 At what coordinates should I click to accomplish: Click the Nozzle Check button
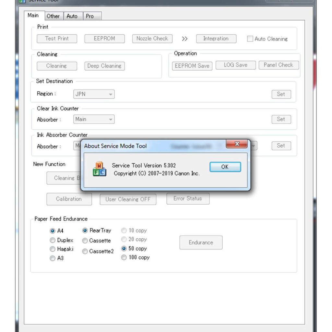click(x=152, y=39)
